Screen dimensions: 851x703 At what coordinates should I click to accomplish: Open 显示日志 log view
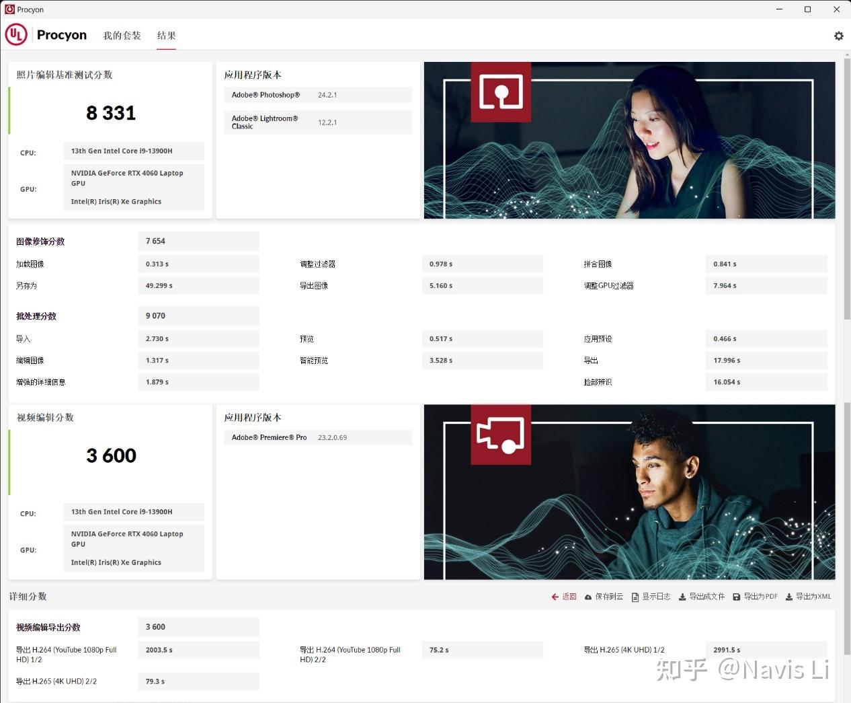[x=651, y=597]
